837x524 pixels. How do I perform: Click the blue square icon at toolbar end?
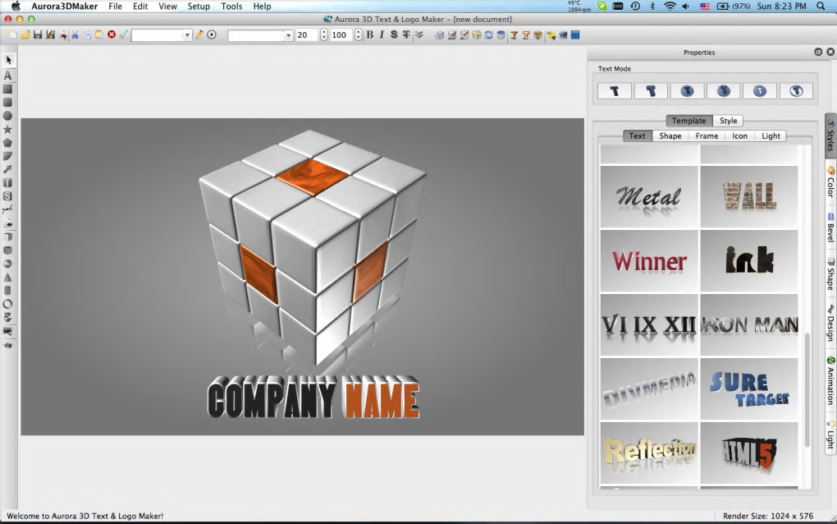pyautogui.click(x=575, y=34)
